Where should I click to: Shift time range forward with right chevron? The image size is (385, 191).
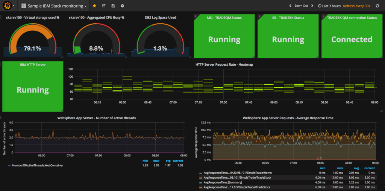click(312, 6)
